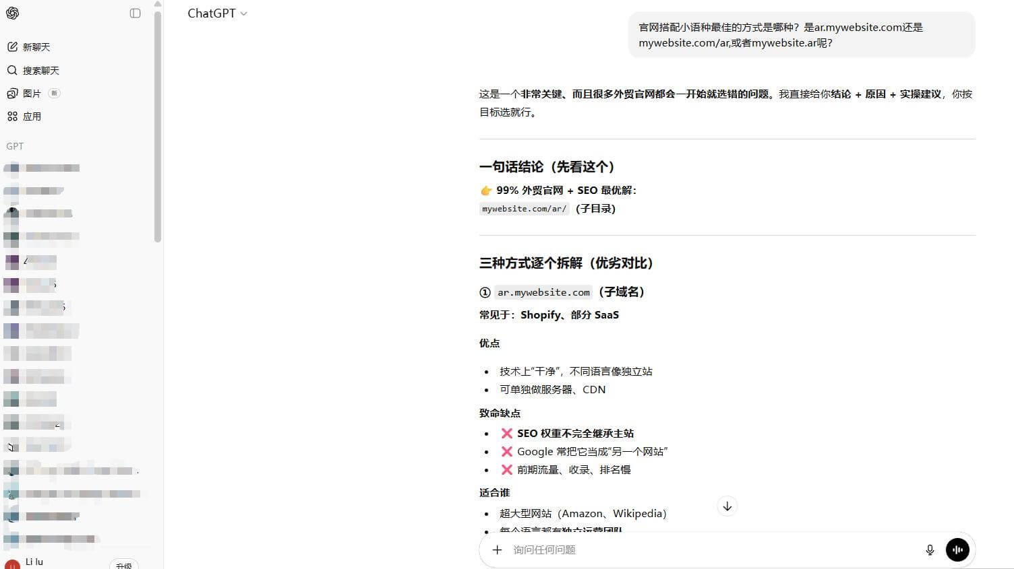Click the ChatGPT logo icon
1014x569 pixels.
[12, 13]
